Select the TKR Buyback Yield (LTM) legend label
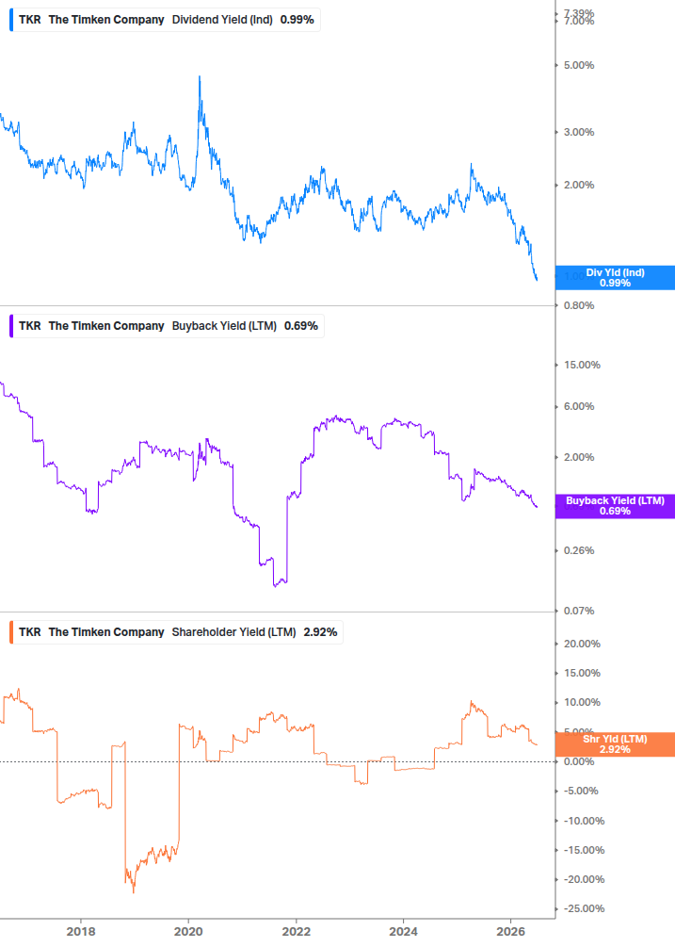The image size is (675, 947). click(169, 326)
